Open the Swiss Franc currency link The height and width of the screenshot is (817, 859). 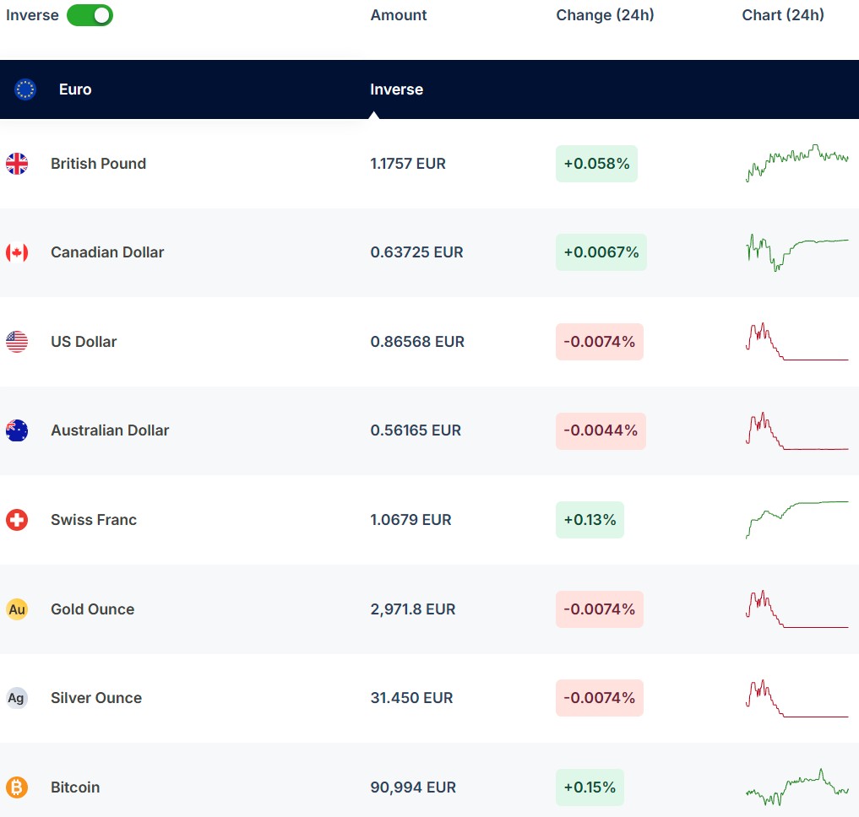click(x=93, y=520)
